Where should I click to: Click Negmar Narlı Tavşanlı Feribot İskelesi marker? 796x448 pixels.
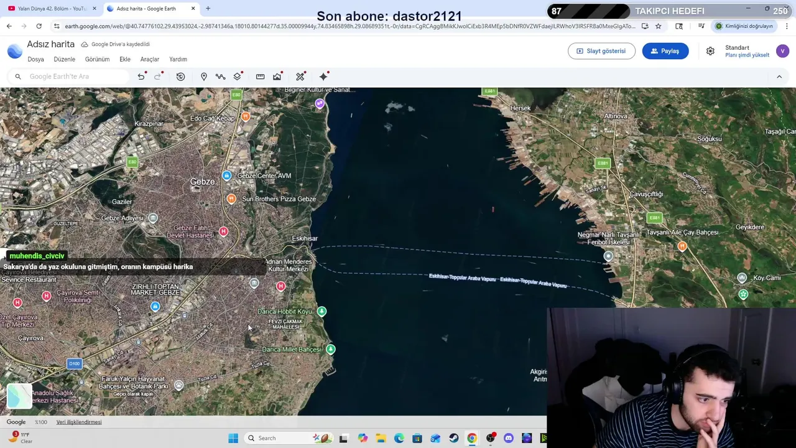tap(608, 256)
